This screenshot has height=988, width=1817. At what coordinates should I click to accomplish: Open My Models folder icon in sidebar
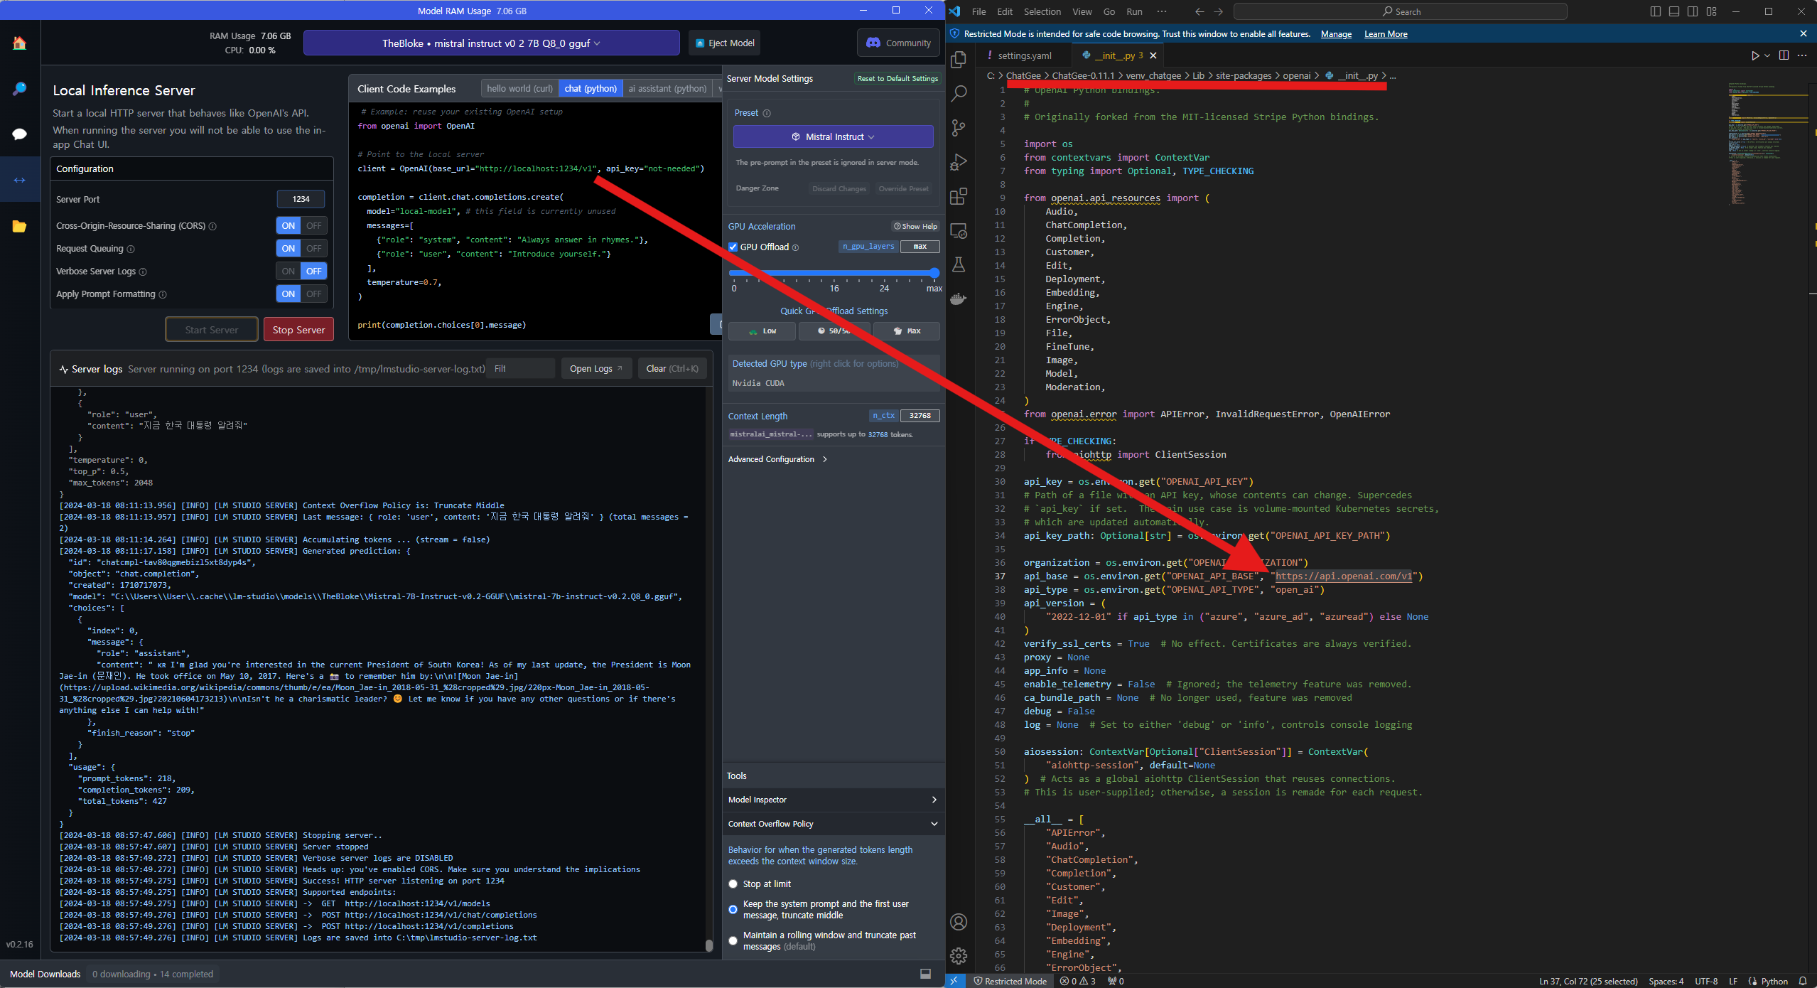19,227
